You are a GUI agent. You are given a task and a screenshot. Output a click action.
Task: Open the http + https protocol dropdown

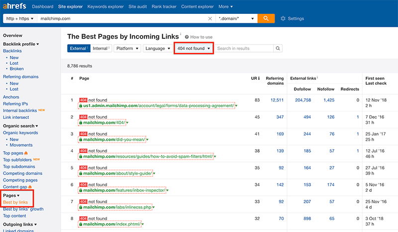point(20,18)
